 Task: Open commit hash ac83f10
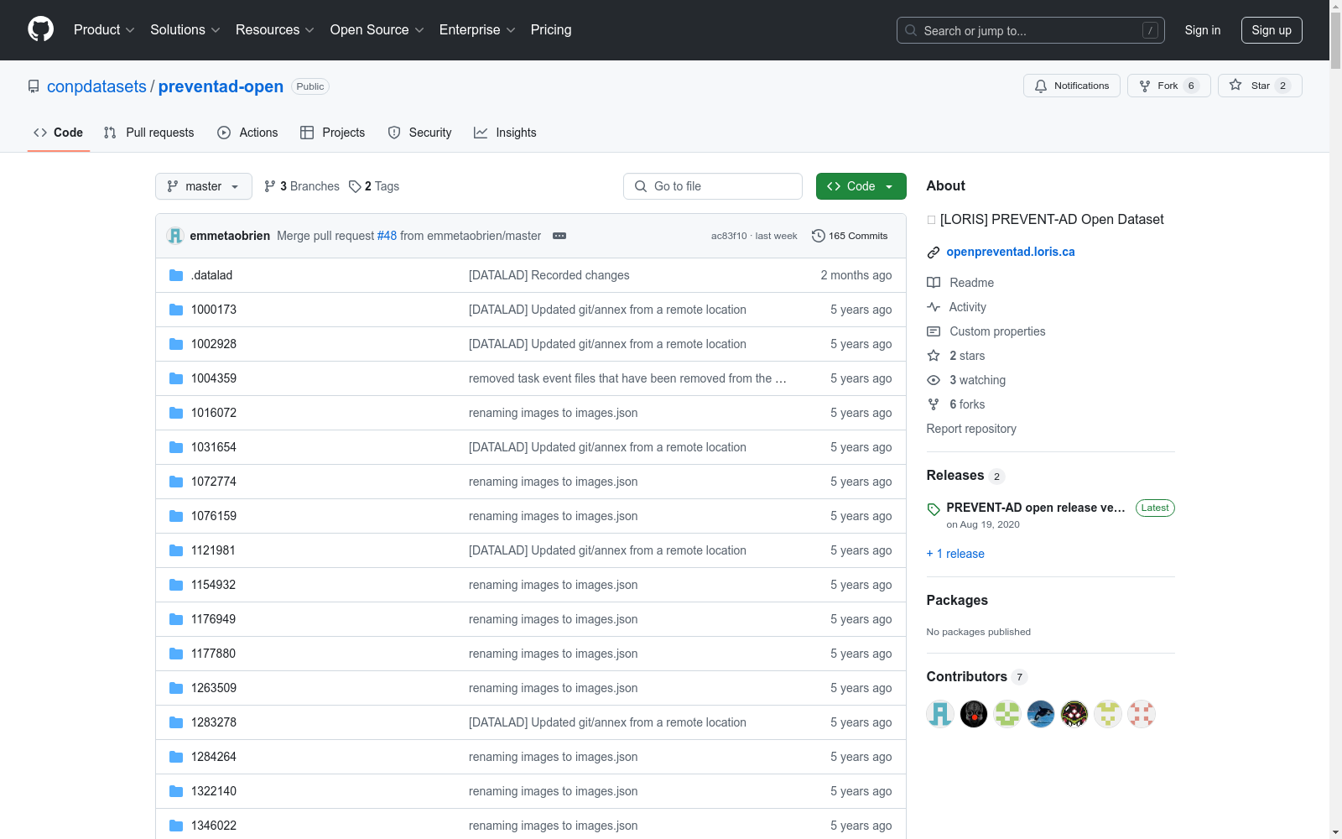(729, 236)
